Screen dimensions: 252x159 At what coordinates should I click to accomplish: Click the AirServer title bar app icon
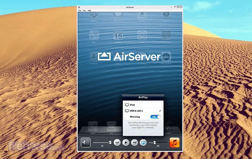[79, 7]
